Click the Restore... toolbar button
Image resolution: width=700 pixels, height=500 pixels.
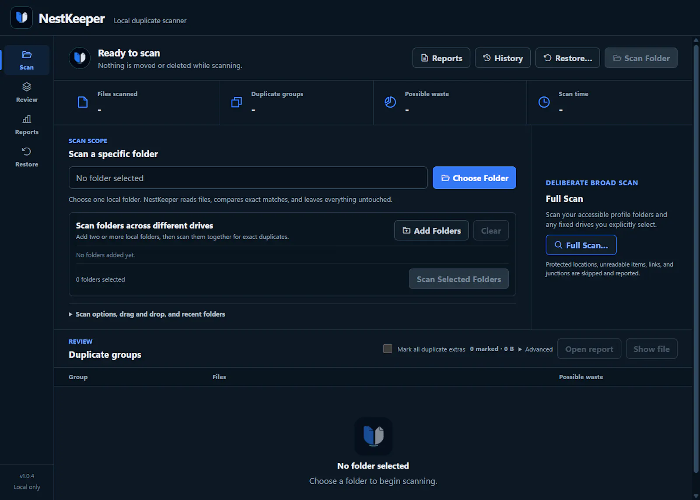pos(567,58)
